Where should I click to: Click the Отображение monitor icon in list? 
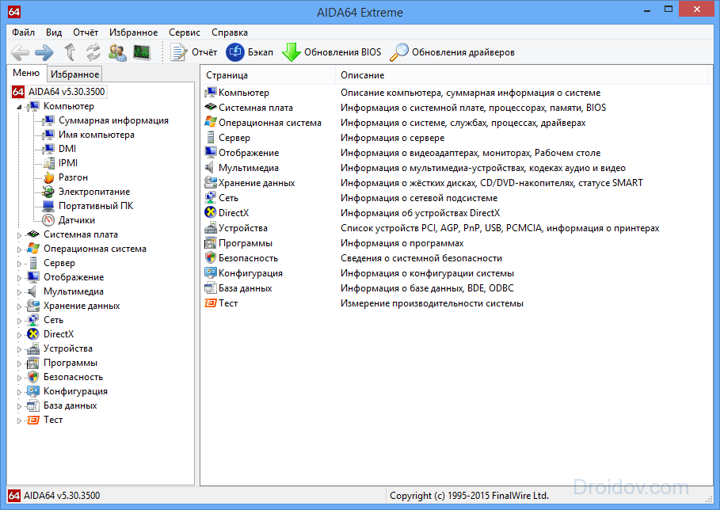click(211, 152)
